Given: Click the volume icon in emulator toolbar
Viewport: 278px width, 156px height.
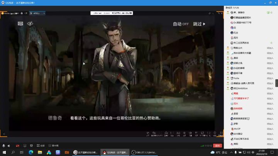Looking at the screenshot, I should pyautogui.click(x=190, y=133).
